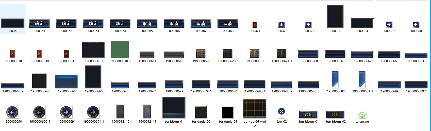Click the file name text 1900000680_1
The width and height of the screenshot is (431, 131).
click(x=255, y=91)
